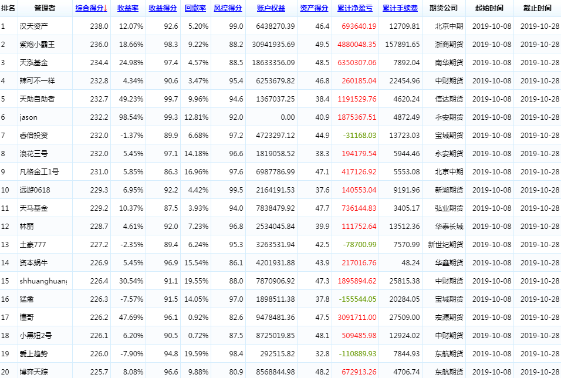Image resolution: width=561 pixels, height=378 pixels.
Task: Click return rate 98.54%
Action: [131, 117]
